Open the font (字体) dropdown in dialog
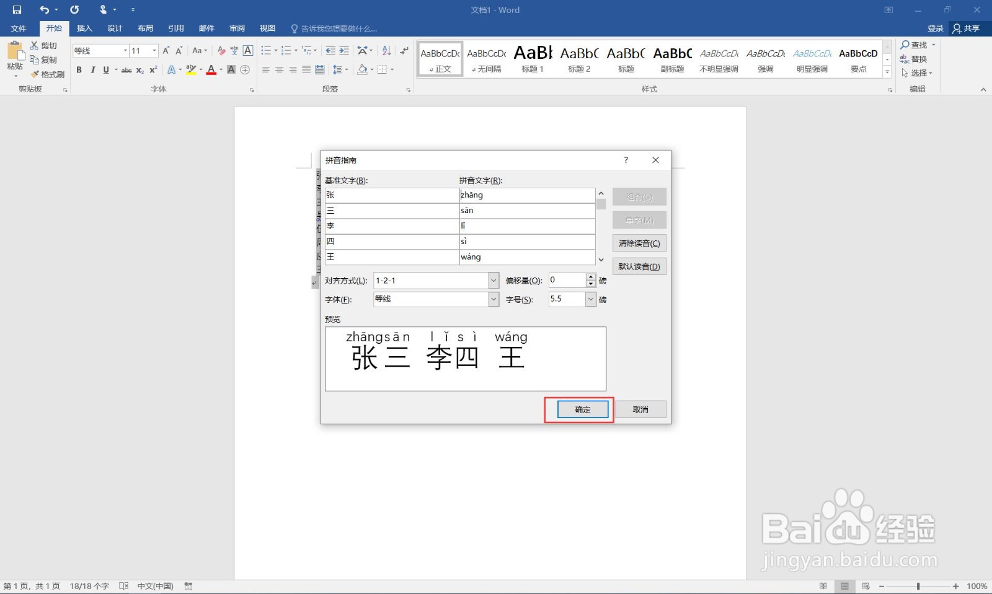 click(494, 299)
